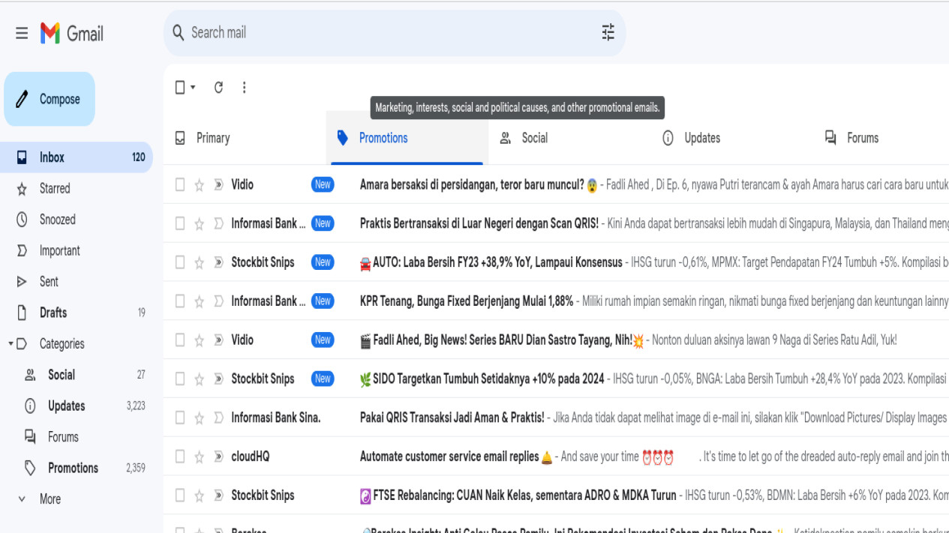949x533 pixels.
Task: Open the select dropdown arrow beside checkbox
Action: click(193, 87)
